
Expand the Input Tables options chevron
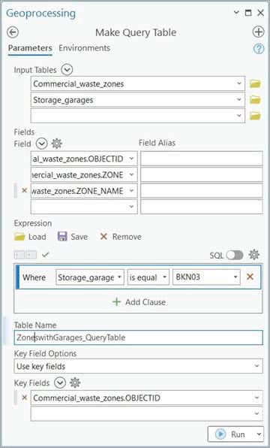click(67, 70)
